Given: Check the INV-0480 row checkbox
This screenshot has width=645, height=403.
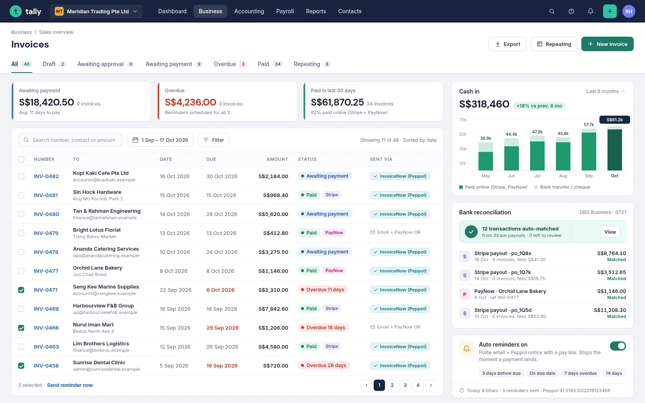Looking at the screenshot, I should (21, 214).
